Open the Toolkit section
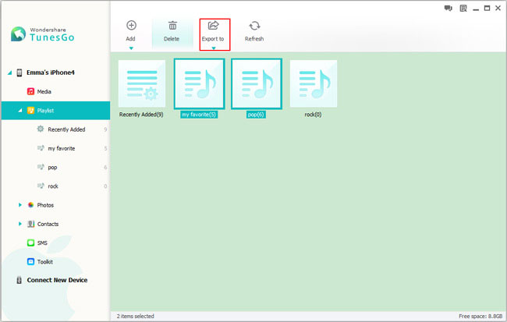The height and width of the screenshot is (322, 507). [45, 262]
